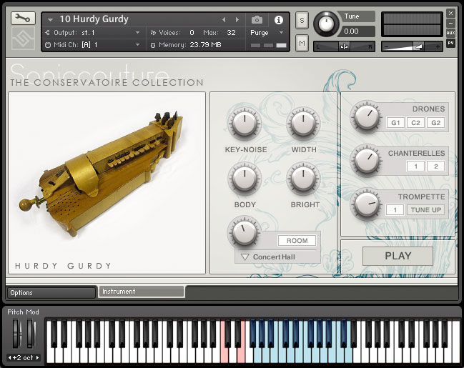Open instrument name dropdown arrow
The height and width of the screenshot is (368, 464).
coord(50,20)
